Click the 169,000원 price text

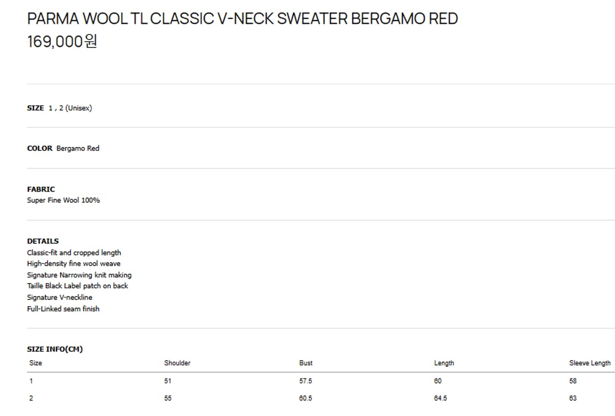click(62, 41)
